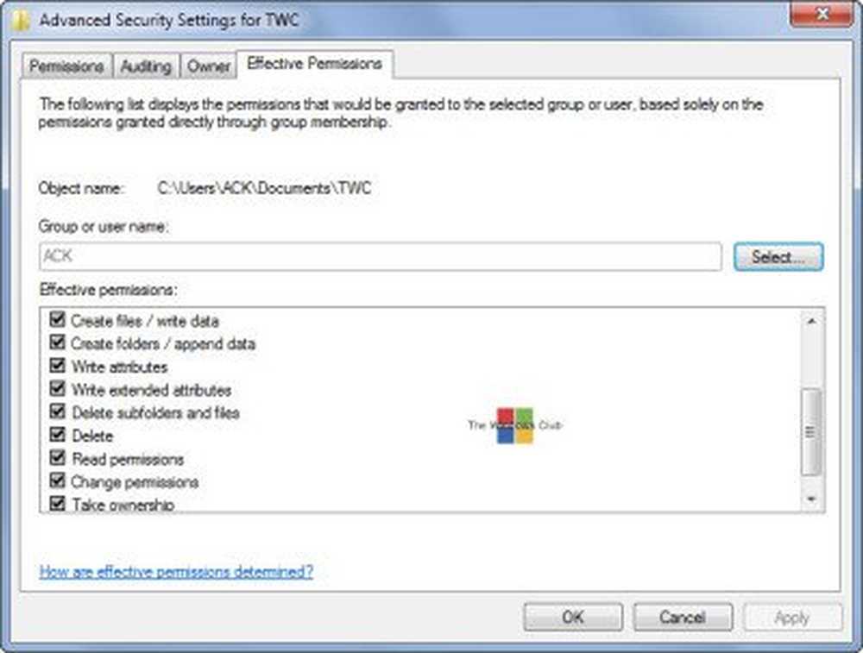The width and height of the screenshot is (863, 653).
Task: Toggle Delete subfolders and files checkbox
Action: tap(58, 412)
